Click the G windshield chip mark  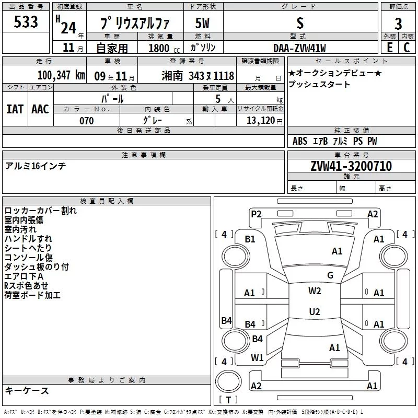[330, 275]
